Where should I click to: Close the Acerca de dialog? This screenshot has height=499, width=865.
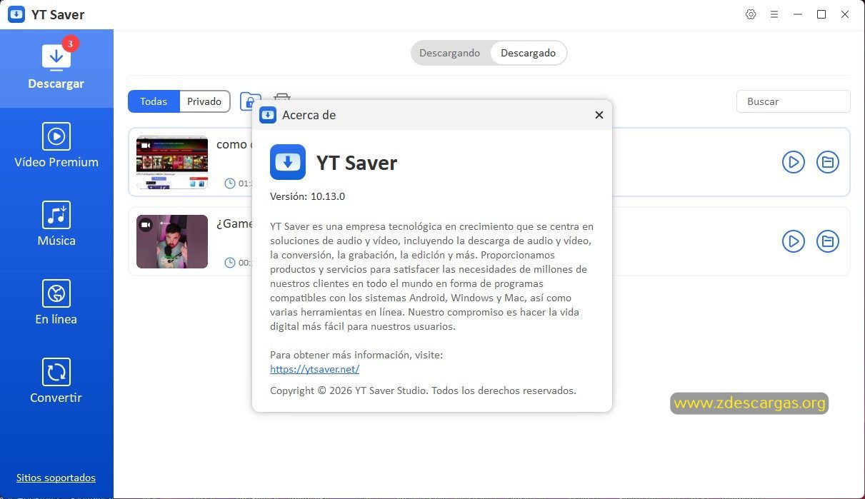599,115
